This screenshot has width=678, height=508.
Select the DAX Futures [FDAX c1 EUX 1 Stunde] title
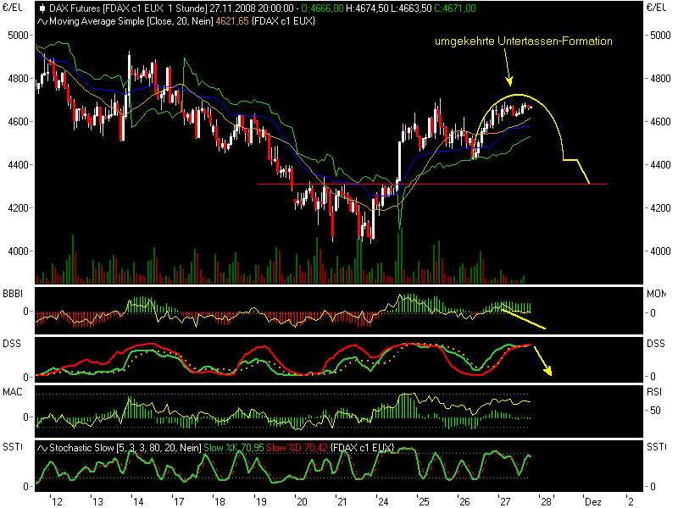click(129, 8)
